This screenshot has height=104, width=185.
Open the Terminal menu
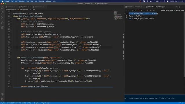click(42, 1)
